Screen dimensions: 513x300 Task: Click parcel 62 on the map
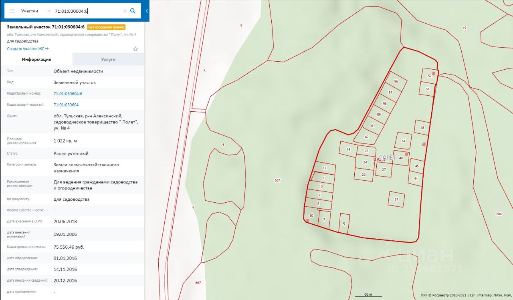[x=366, y=137]
